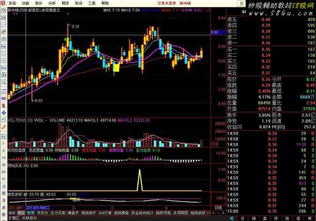
Task: Open the orange list icon in sidebar
Action: point(4,61)
